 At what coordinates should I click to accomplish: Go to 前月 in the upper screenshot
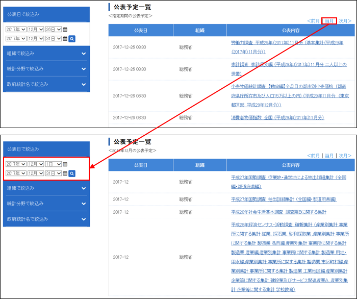click(x=314, y=21)
